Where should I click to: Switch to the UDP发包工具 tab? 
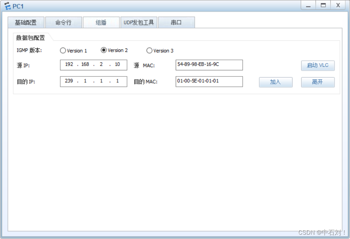(139, 22)
